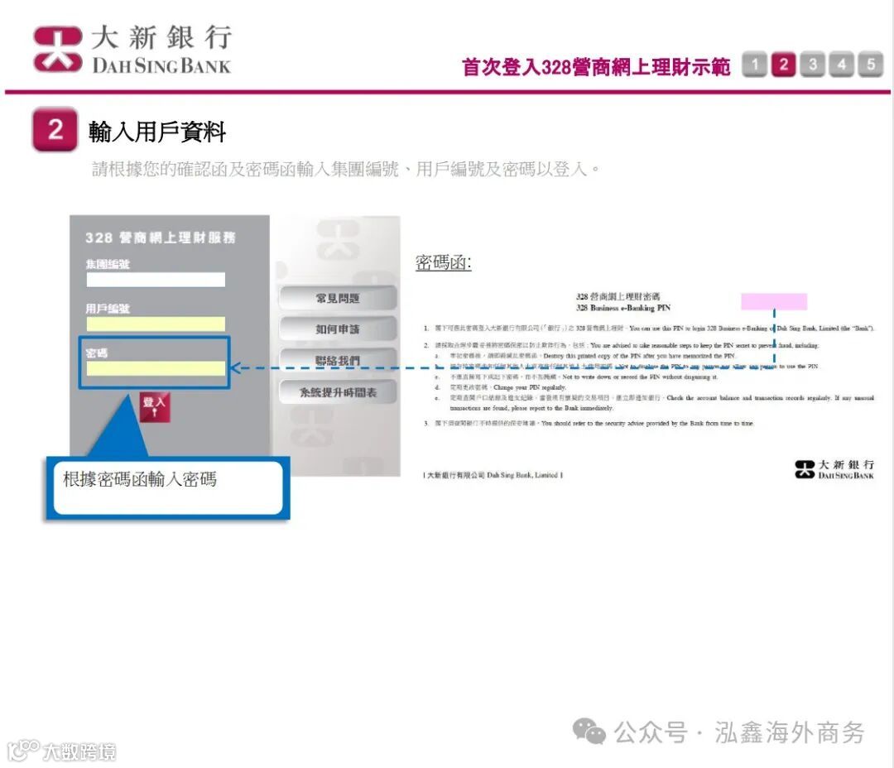Viewport: 894px width, 768px height.
Task: Click the 聯絡我們 button
Action: [338, 361]
